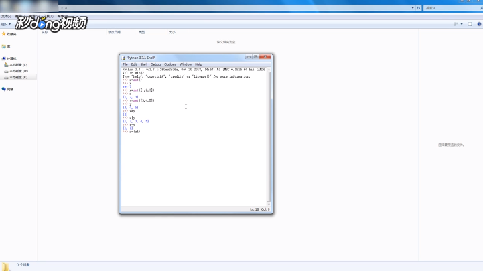Open the Explorer File menu (文件)

click(x=6, y=16)
